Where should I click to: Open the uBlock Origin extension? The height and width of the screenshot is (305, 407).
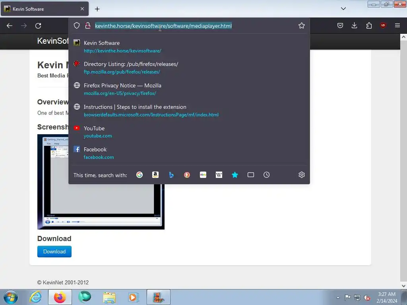[383, 25]
